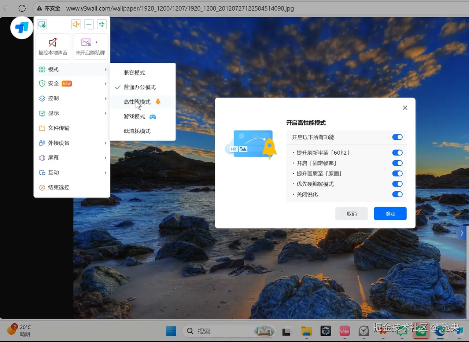Expand the 显示 sidebar chevron
Screen dimensions: 469x342
pyautogui.click(x=106, y=113)
